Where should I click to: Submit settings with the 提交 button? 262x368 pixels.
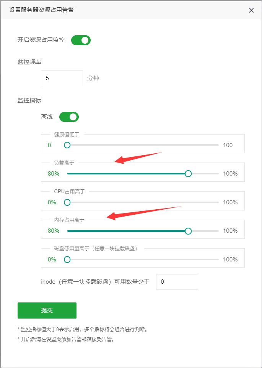pyautogui.click(x=47, y=310)
